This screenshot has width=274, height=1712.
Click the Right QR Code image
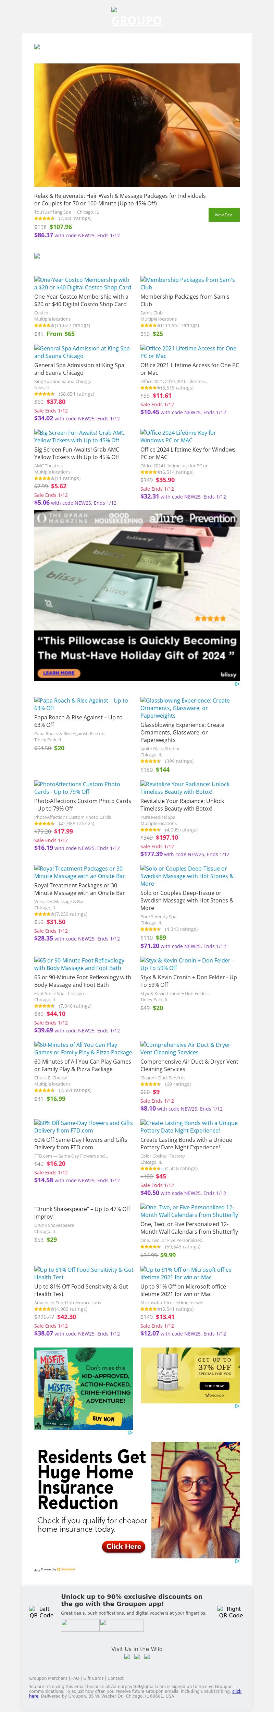[230, 1612]
